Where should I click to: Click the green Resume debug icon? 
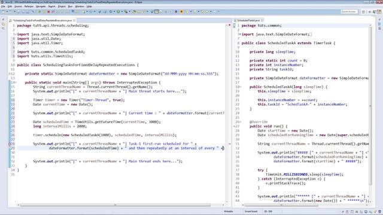point(39,12)
